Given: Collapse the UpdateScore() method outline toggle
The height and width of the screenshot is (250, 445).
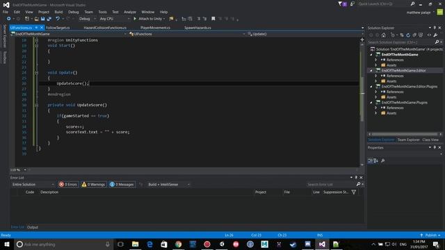Looking at the screenshot, I should 37,105.
